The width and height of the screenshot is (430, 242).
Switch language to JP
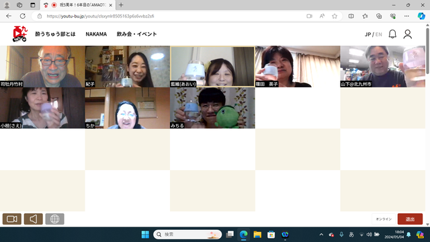(368, 34)
